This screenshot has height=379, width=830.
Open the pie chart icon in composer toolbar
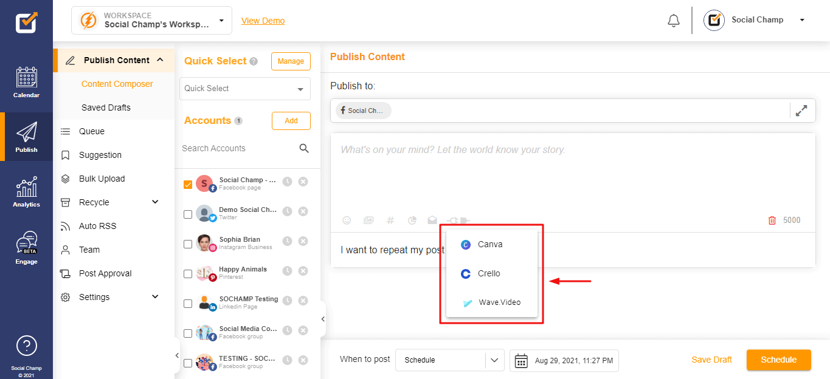(412, 220)
